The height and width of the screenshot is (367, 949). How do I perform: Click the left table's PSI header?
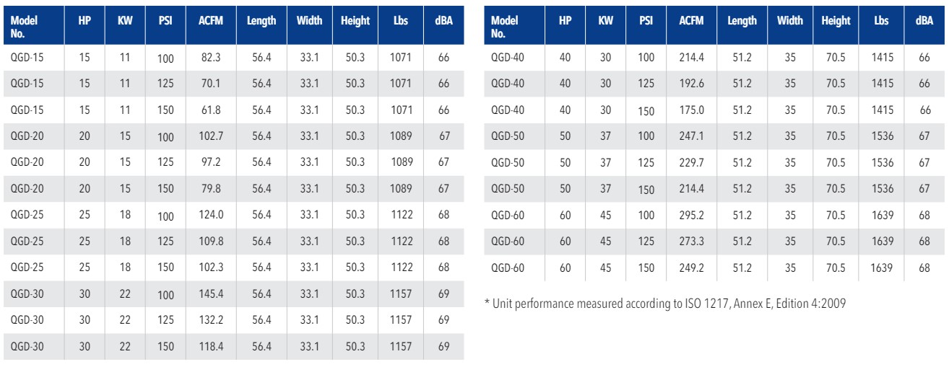point(165,22)
